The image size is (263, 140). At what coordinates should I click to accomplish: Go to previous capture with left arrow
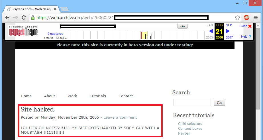point(211,31)
